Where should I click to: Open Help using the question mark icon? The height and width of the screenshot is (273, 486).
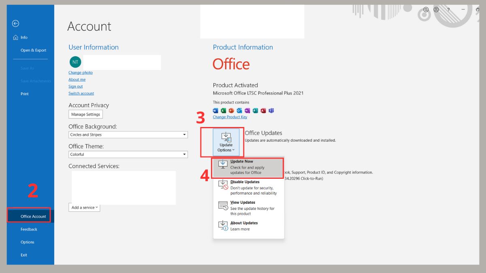[x=448, y=9]
